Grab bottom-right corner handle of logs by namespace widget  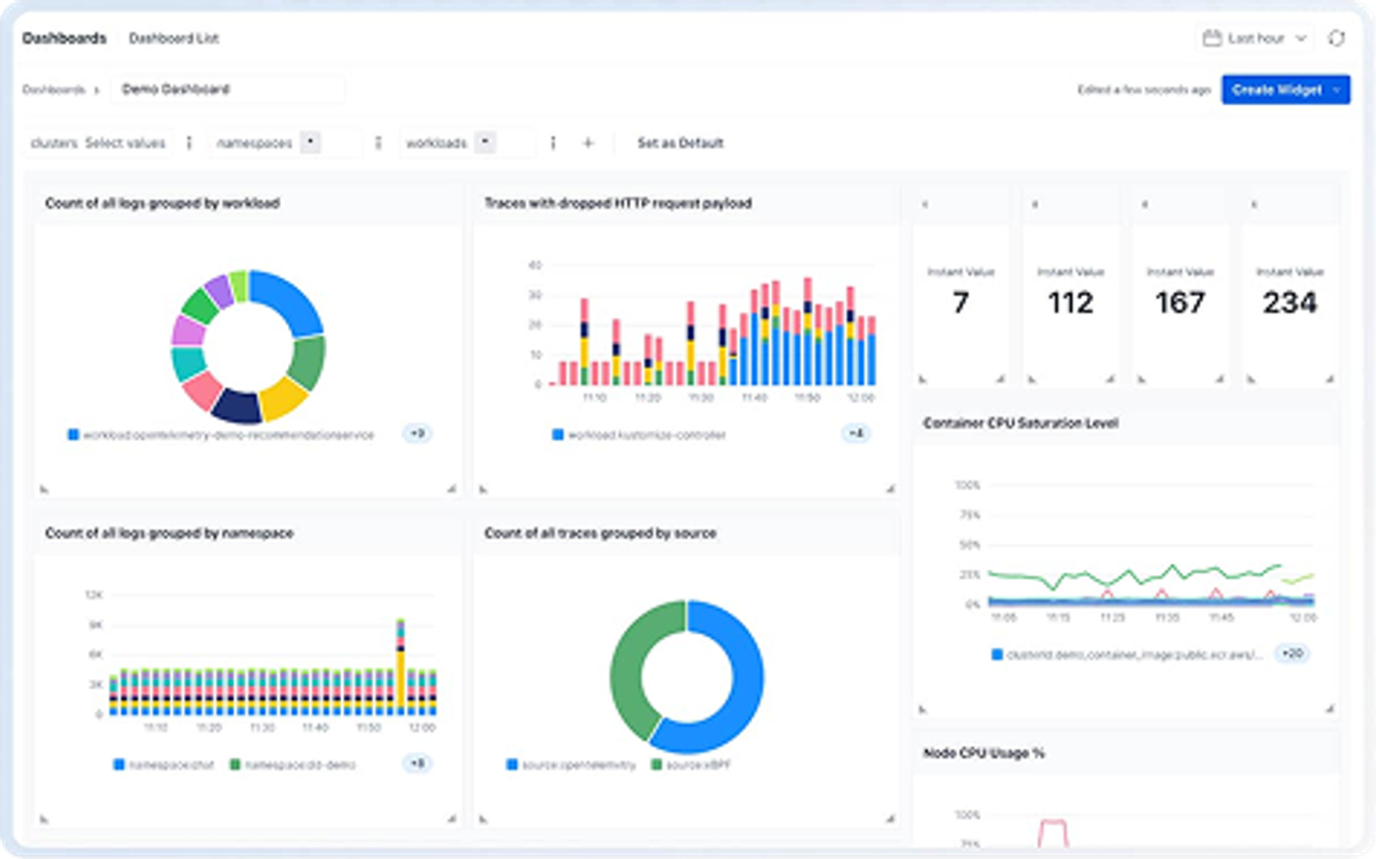451,818
